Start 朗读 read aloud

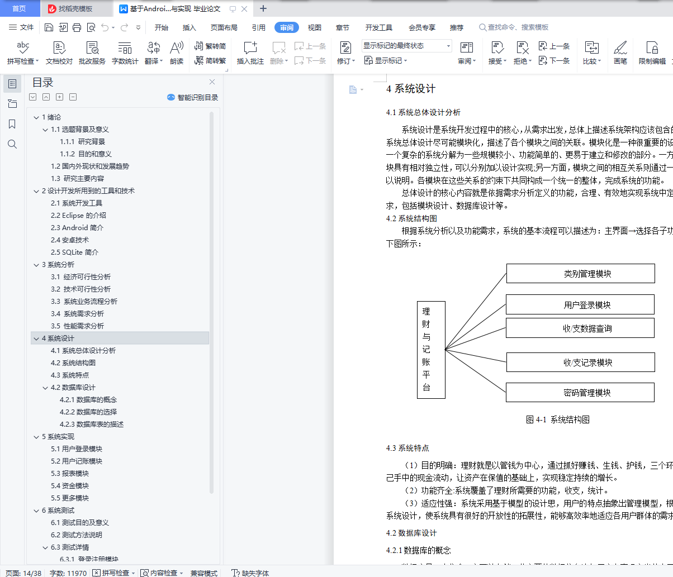click(177, 53)
